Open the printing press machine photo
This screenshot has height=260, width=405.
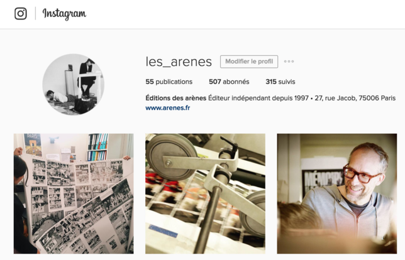tap(205, 193)
